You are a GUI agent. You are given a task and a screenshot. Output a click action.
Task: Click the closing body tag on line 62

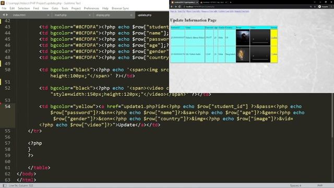(27, 174)
